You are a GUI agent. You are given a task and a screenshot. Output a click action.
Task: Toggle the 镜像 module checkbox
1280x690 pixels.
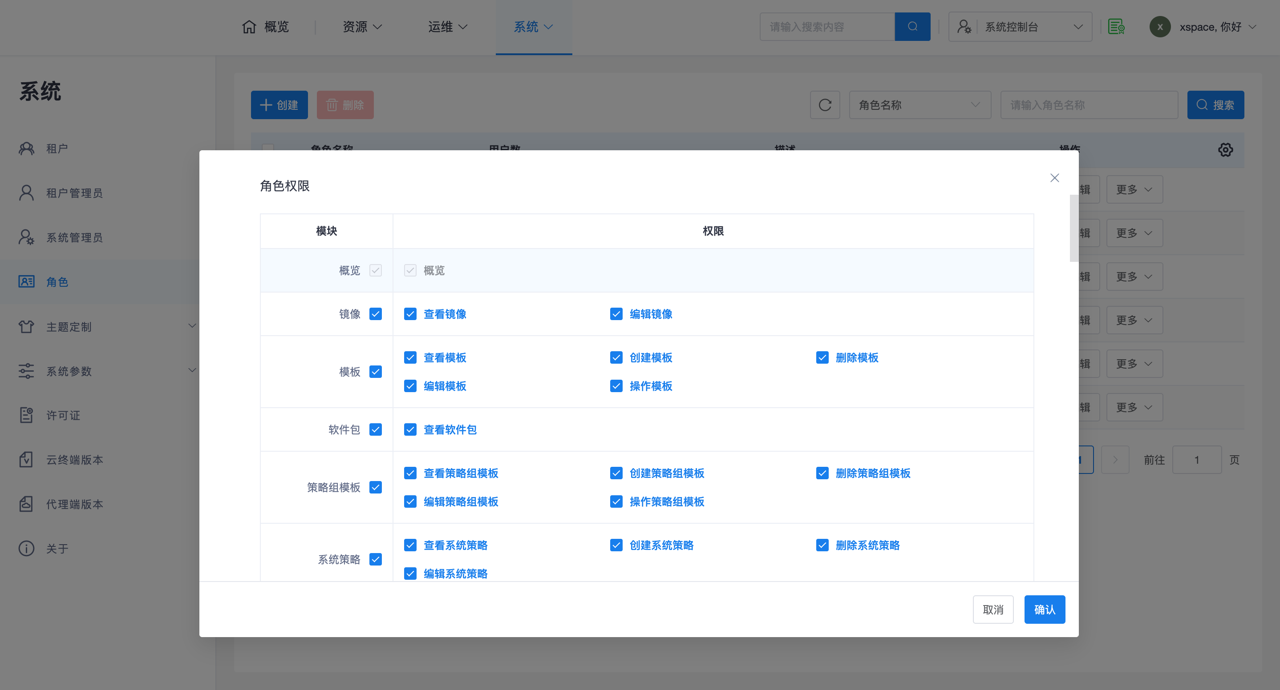coord(376,314)
